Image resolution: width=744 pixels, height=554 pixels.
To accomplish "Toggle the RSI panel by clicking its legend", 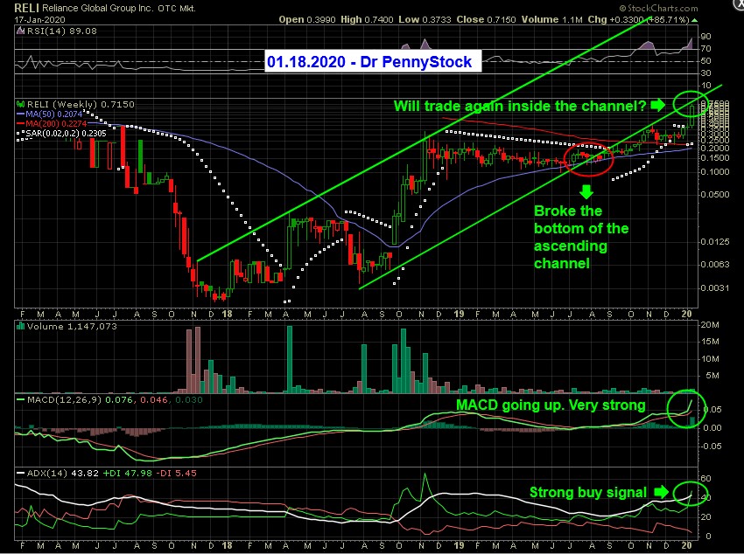I will click(54, 31).
